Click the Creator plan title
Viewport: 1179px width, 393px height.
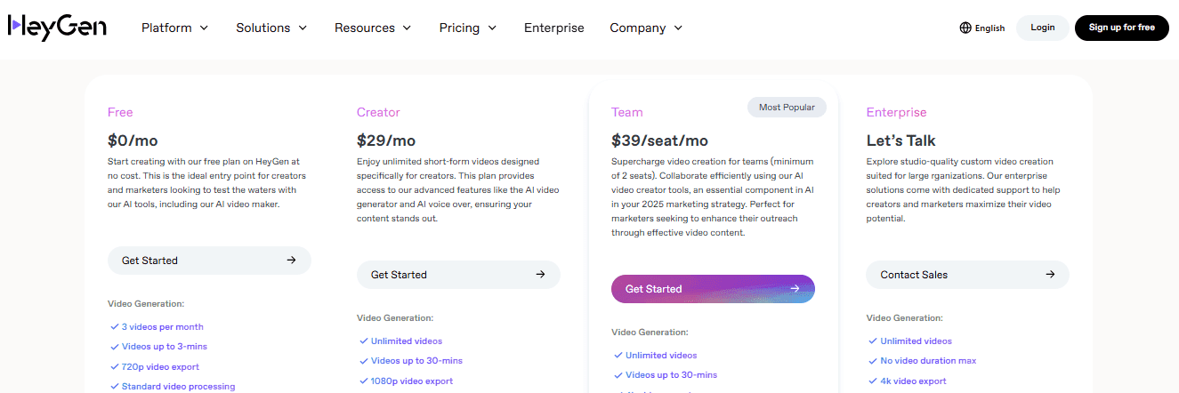(378, 112)
